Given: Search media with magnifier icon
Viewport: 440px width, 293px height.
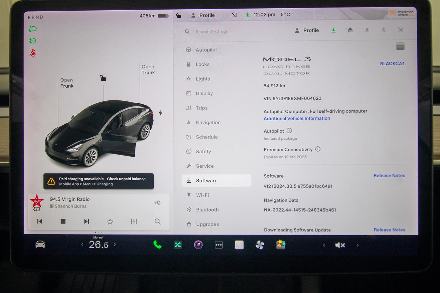Looking at the screenshot, I should tap(157, 222).
